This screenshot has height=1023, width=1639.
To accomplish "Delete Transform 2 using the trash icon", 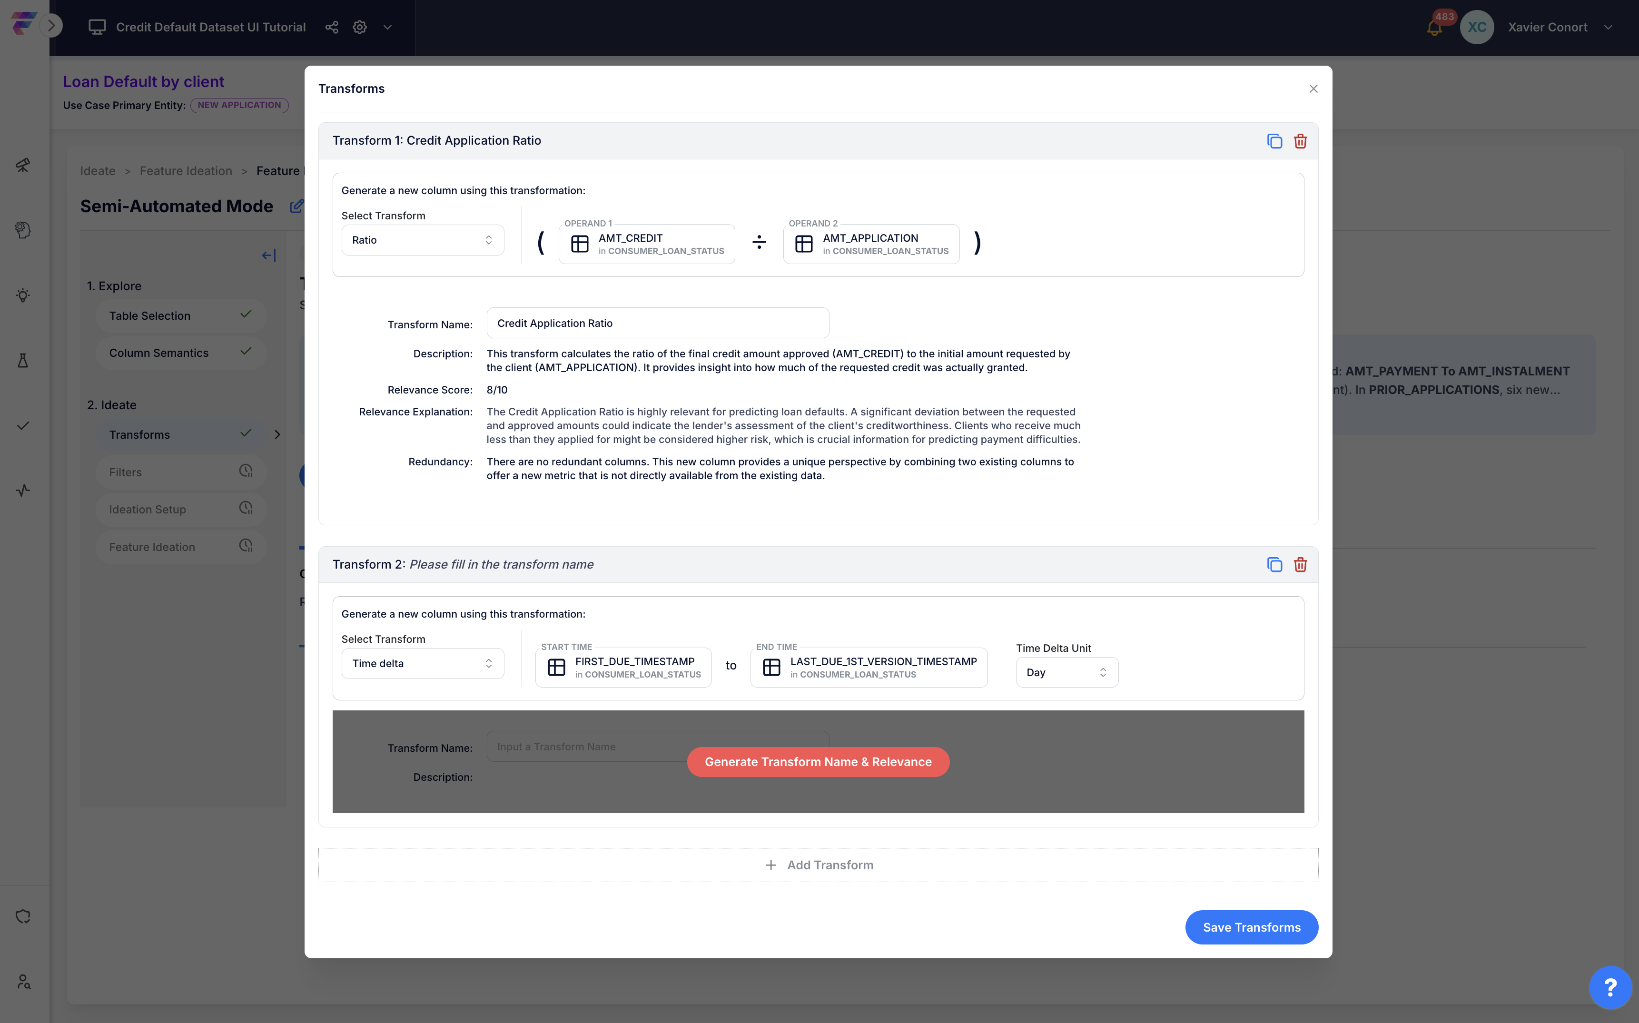I will [x=1300, y=564].
